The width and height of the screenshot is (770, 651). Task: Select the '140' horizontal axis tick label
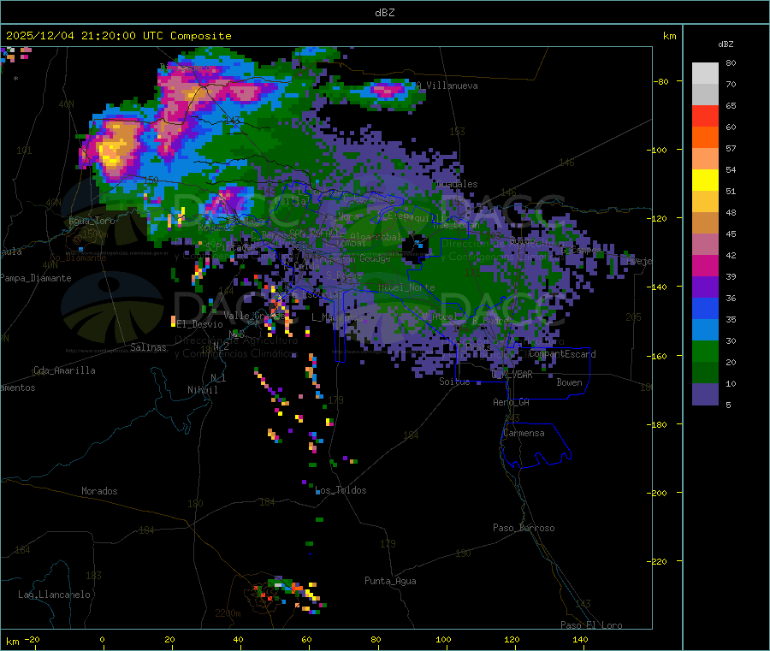[x=580, y=639]
